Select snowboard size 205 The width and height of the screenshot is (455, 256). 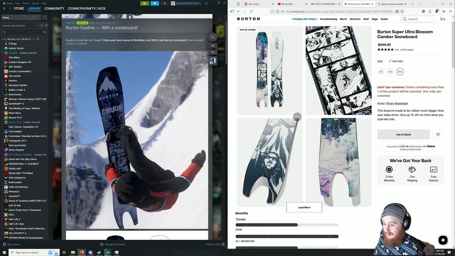tap(400, 72)
